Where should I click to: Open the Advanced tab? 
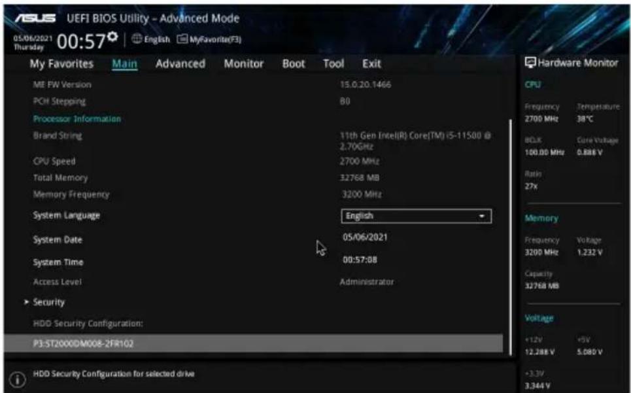coord(180,63)
